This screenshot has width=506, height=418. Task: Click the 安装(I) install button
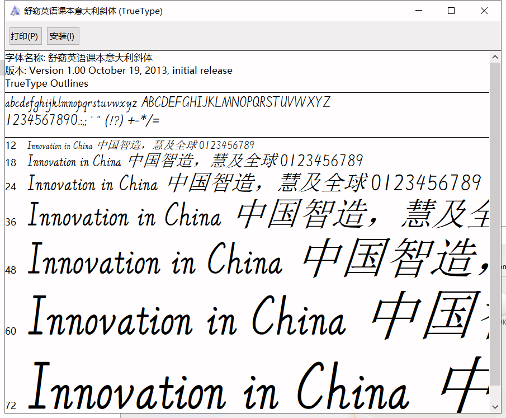coord(63,36)
